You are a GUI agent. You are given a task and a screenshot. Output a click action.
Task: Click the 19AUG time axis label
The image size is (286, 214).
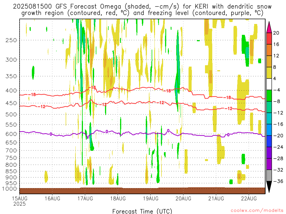pos(151,198)
